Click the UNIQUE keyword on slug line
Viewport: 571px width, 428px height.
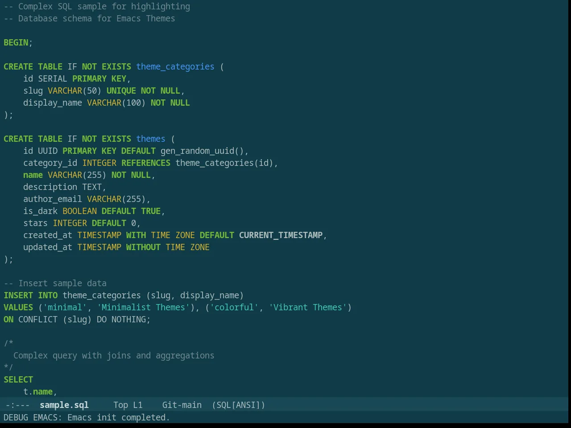pos(121,91)
